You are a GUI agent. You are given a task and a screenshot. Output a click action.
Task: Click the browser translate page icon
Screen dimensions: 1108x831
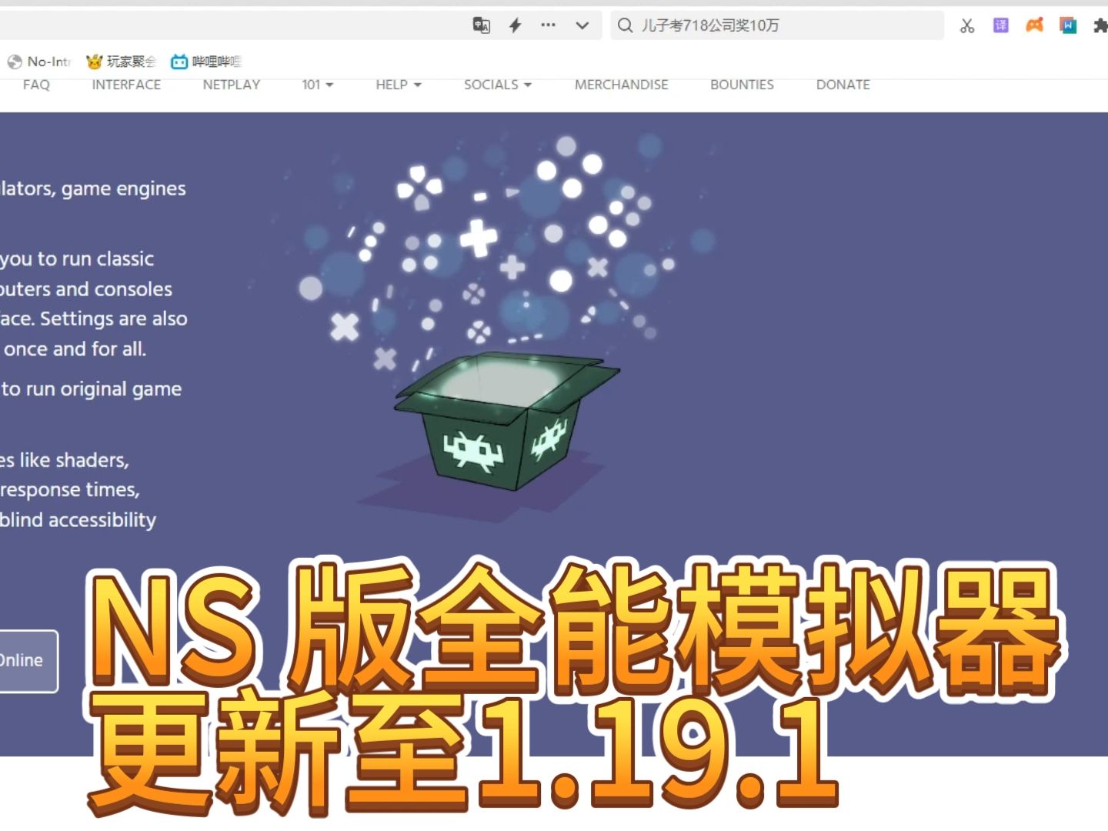pos(482,25)
